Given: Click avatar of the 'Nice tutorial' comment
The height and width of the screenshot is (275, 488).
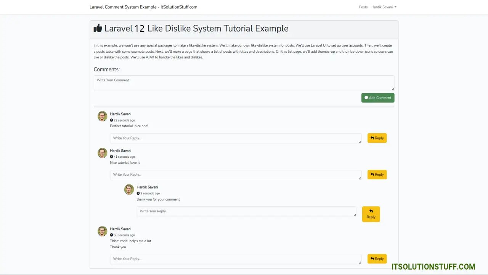Looking at the screenshot, I should click(x=102, y=153).
